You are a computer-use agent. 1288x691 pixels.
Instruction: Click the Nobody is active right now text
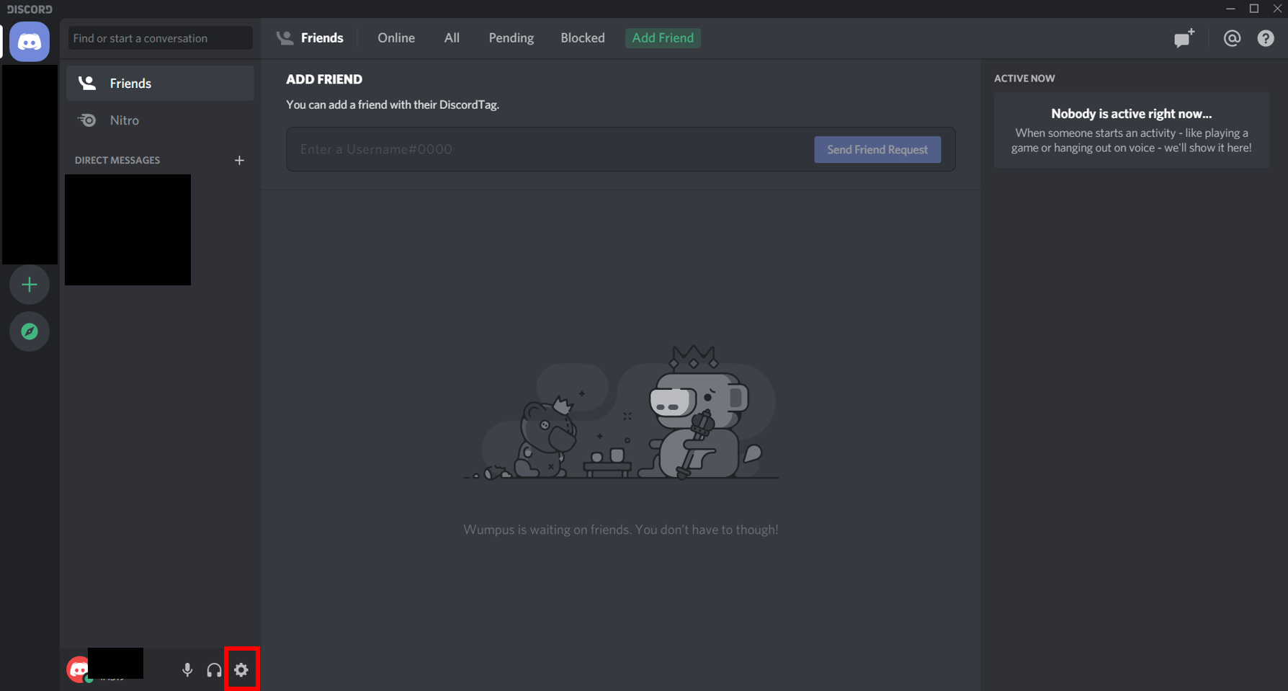1131,114
